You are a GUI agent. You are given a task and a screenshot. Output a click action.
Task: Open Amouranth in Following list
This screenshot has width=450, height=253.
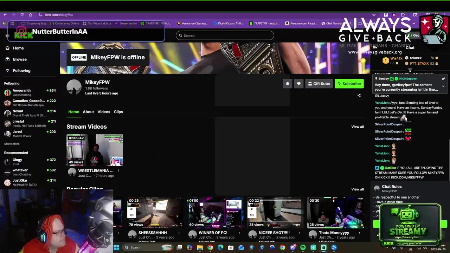(30, 92)
